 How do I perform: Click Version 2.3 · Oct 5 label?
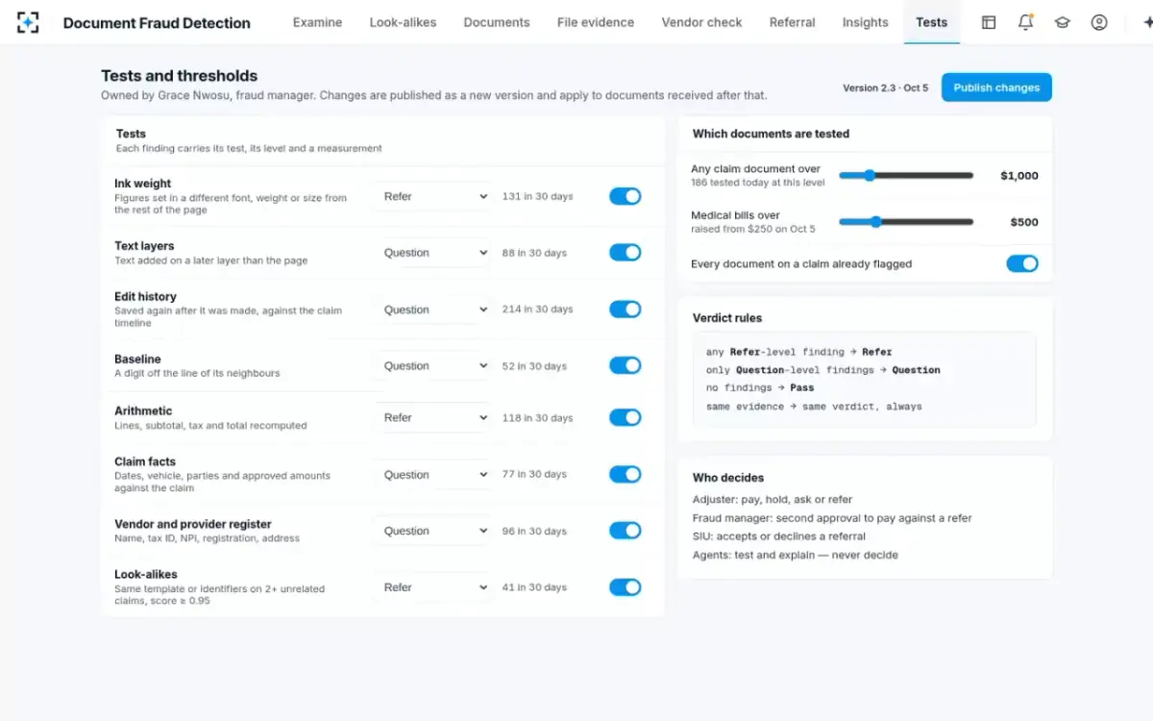point(886,87)
